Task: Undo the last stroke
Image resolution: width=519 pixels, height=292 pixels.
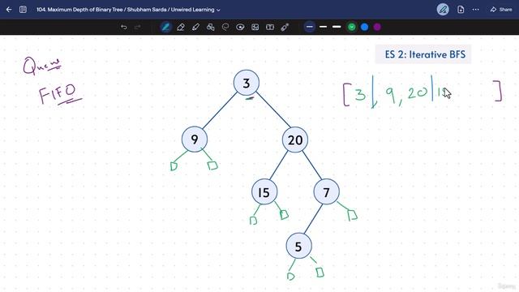Action: pos(124,27)
